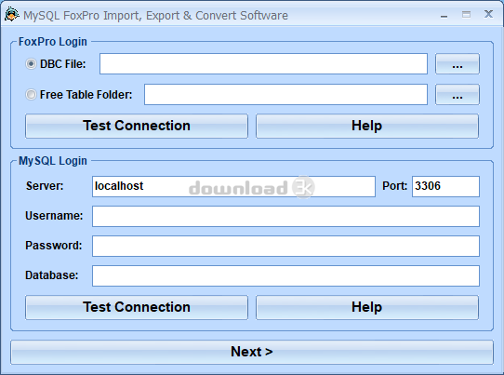The height and width of the screenshot is (375, 504).
Task: Focus the Database input field
Action: 285,275
